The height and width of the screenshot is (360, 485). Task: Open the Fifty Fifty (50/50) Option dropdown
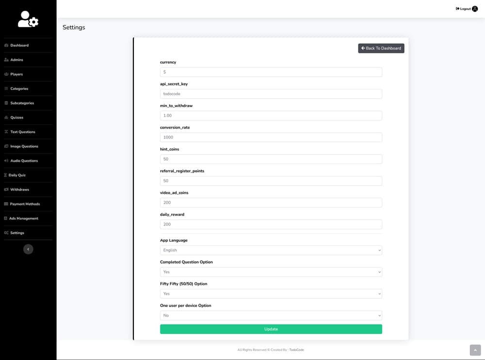click(271, 293)
